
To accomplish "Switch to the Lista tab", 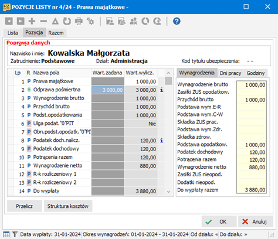I will pos(13,33).
